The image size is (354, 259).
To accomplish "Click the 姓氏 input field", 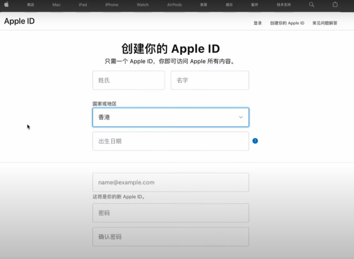I will click(128, 80).
